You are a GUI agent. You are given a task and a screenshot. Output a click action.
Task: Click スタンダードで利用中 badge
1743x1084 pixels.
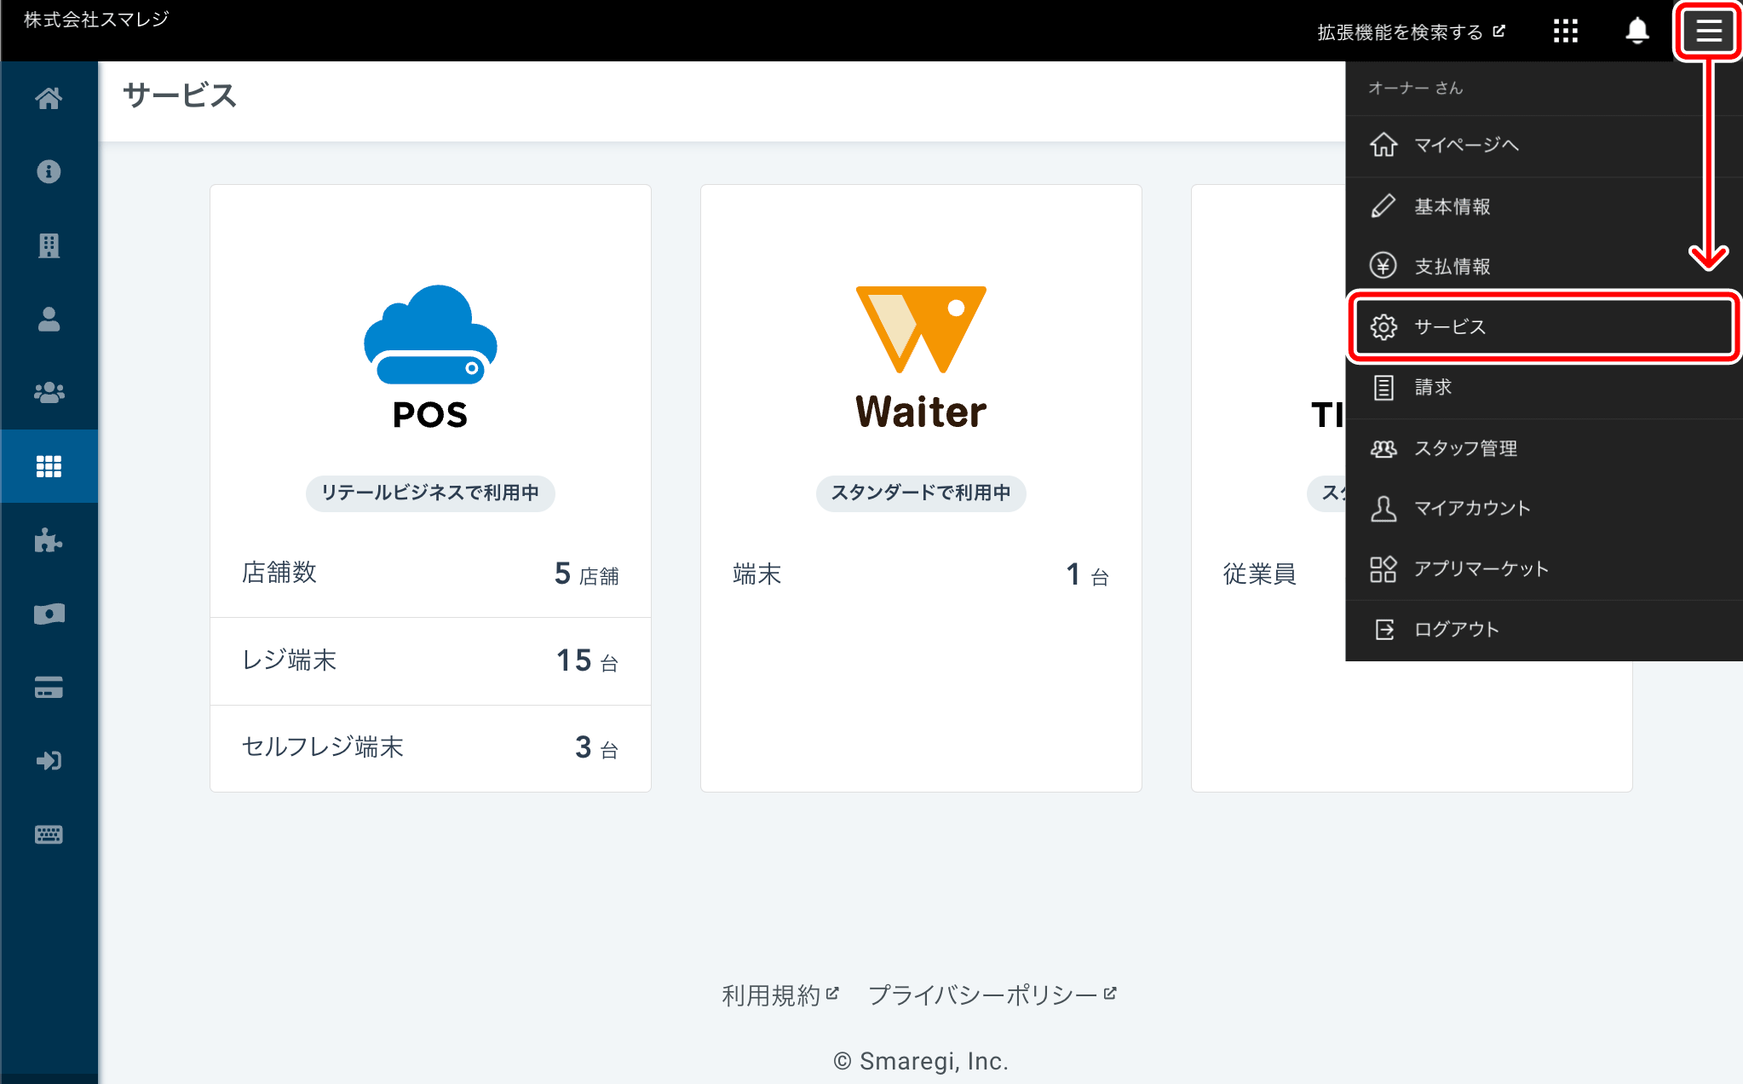921,493
